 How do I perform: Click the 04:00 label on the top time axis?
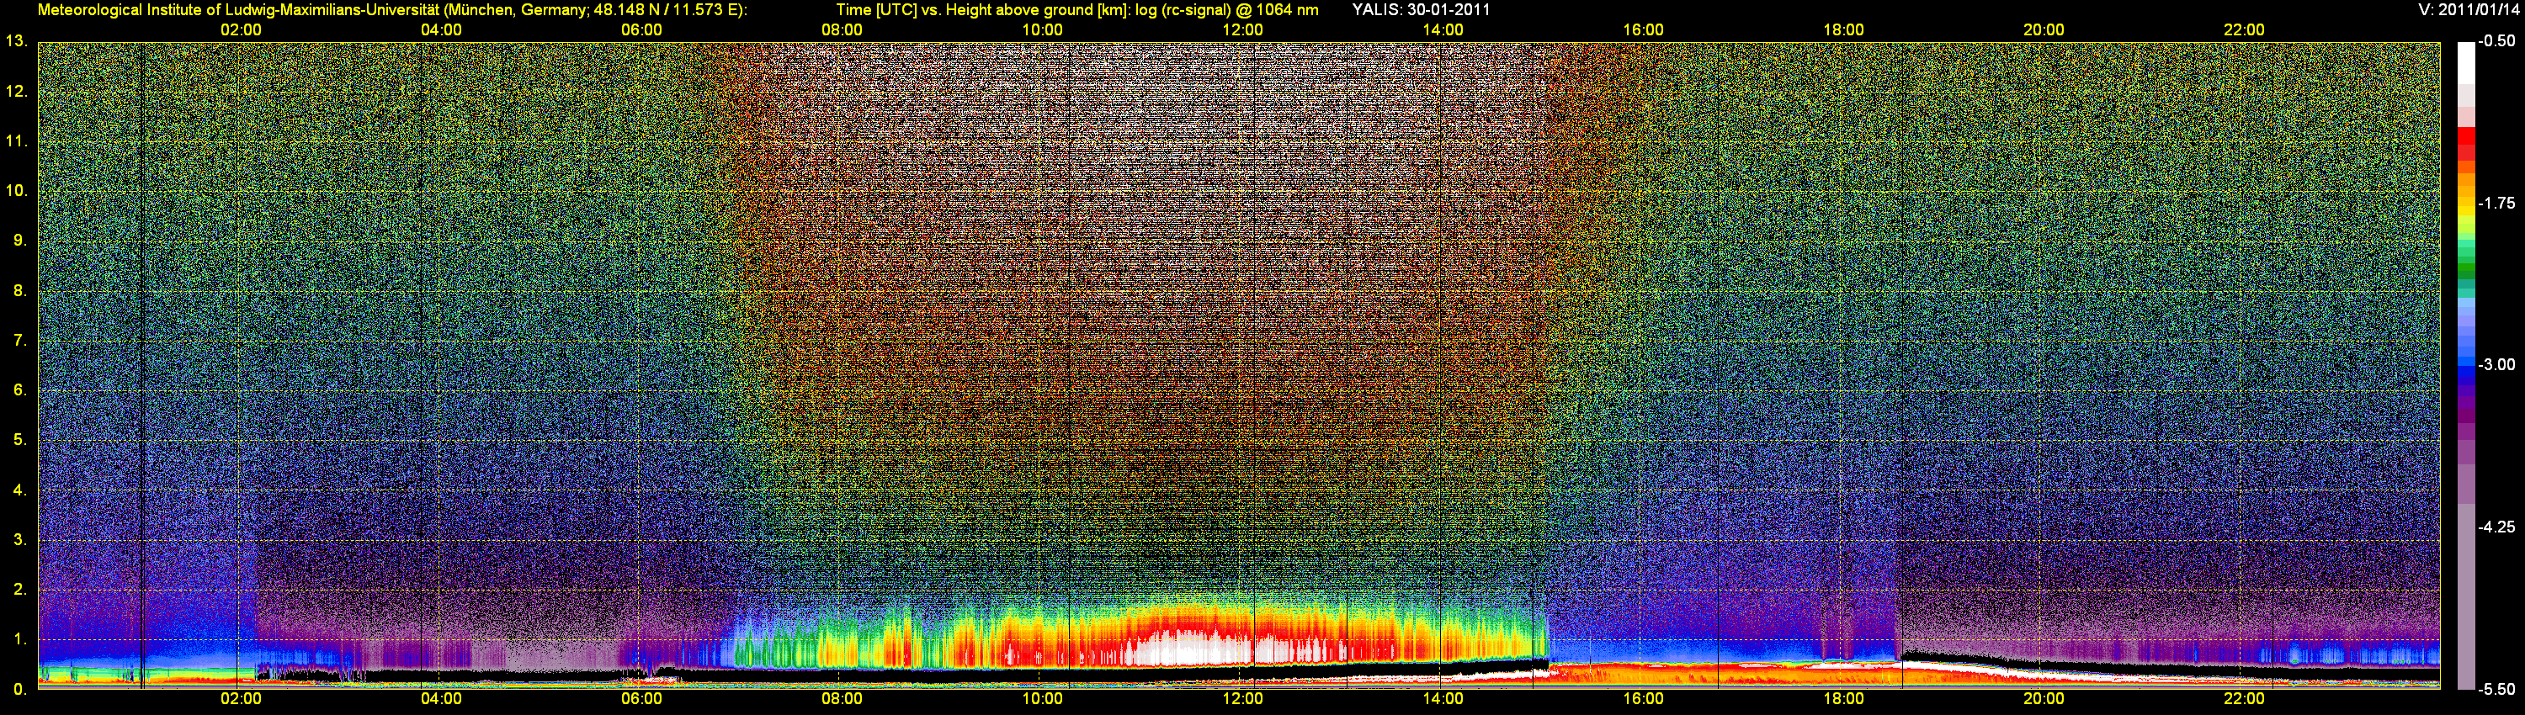(441, 29)
